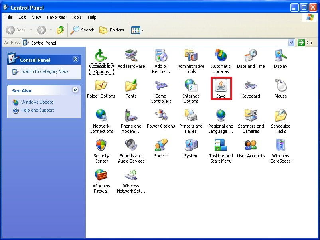The width and height of the screenshot is (320, 240).
Task: Open Windows Update link
Action: point(38,102)
